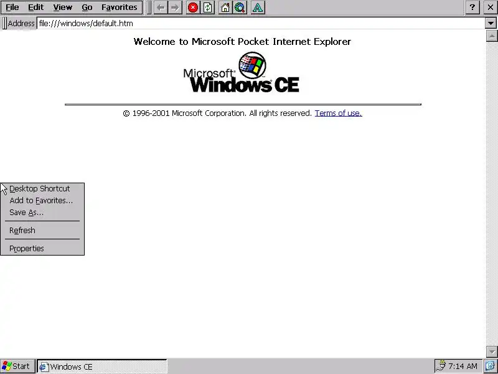498x374 pixels.
Task: Follow the Terms of use link
Action: 338,113
